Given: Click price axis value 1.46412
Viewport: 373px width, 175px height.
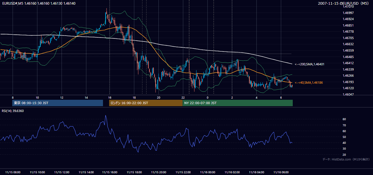Looking at the screenshot, I should coord(348,63).
